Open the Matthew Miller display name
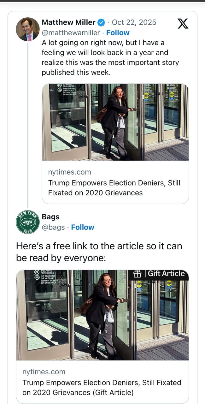This screenshot has height=404, width=205. point(68,22)
